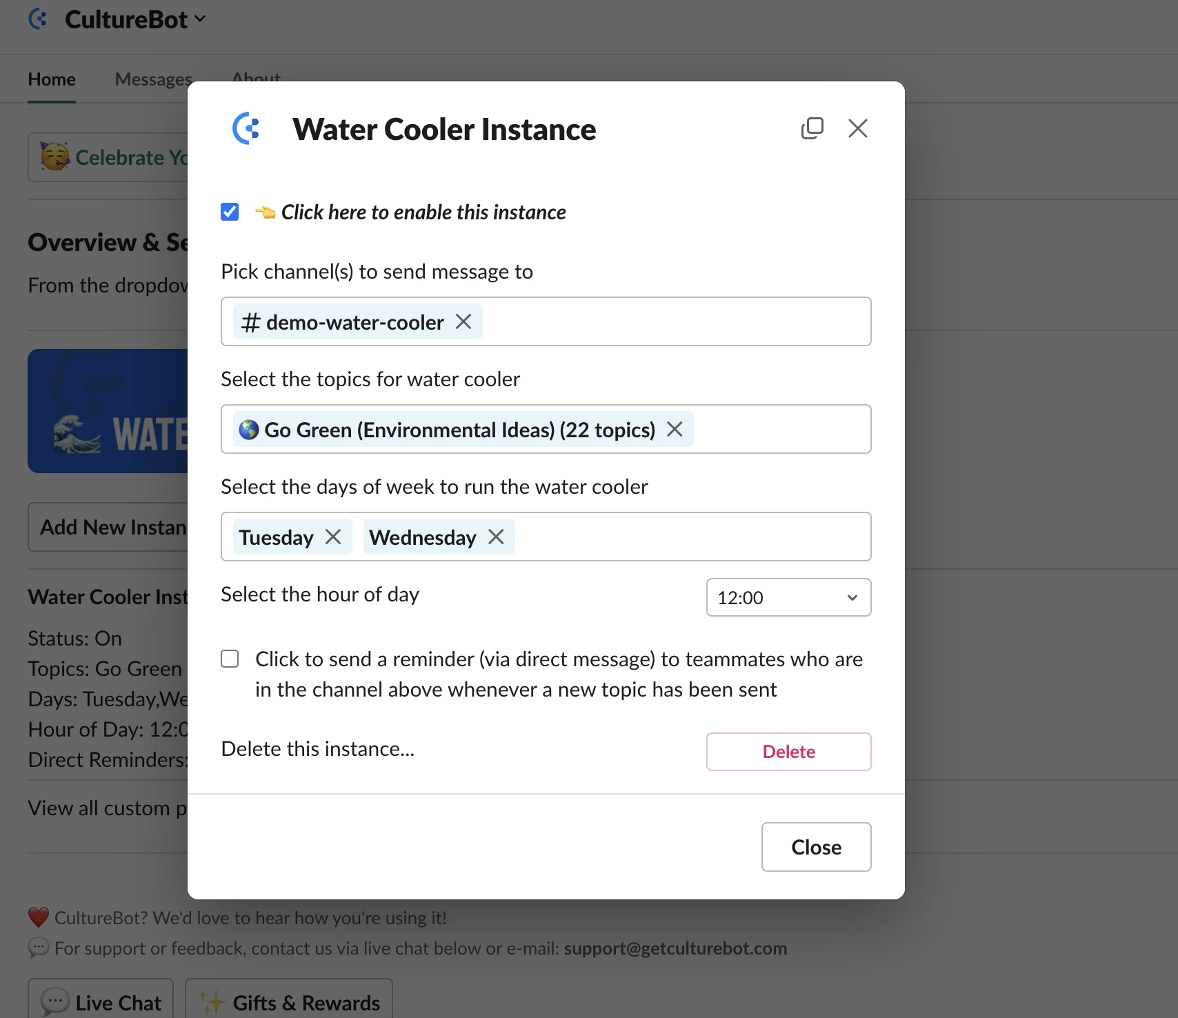Click the CultureBot app icon in top bar
This screenshot has height=1018, width=1178.
coord(39,19)
